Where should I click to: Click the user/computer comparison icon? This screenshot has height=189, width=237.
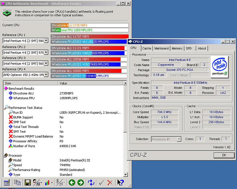point(36,183)
